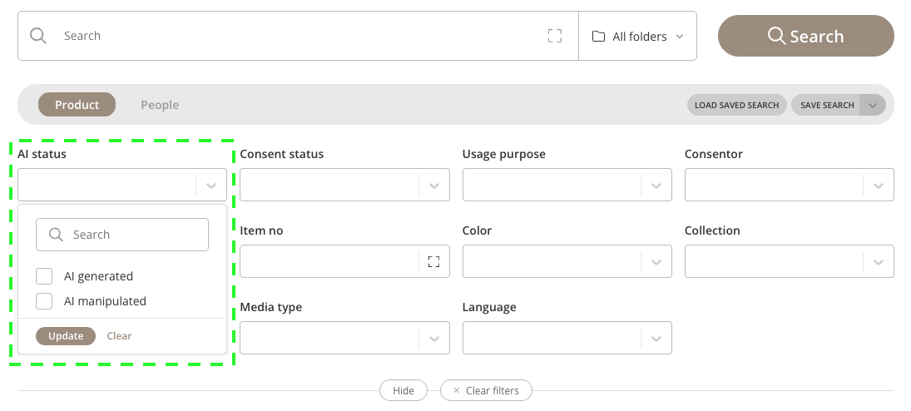Click the brown Search button

(806, 36)
